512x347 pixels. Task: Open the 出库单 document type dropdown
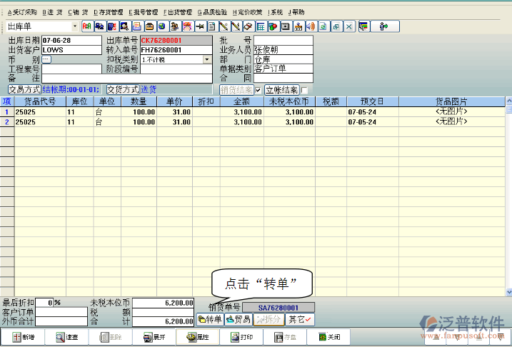74,26
